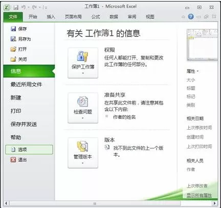Click the red X icon beside 退出
The image size is (221, 208).
[x=13, y=160]
